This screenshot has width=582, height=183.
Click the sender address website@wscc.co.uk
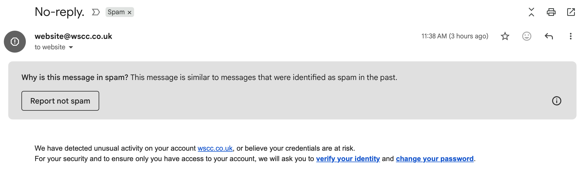click(x=73, y=36)
